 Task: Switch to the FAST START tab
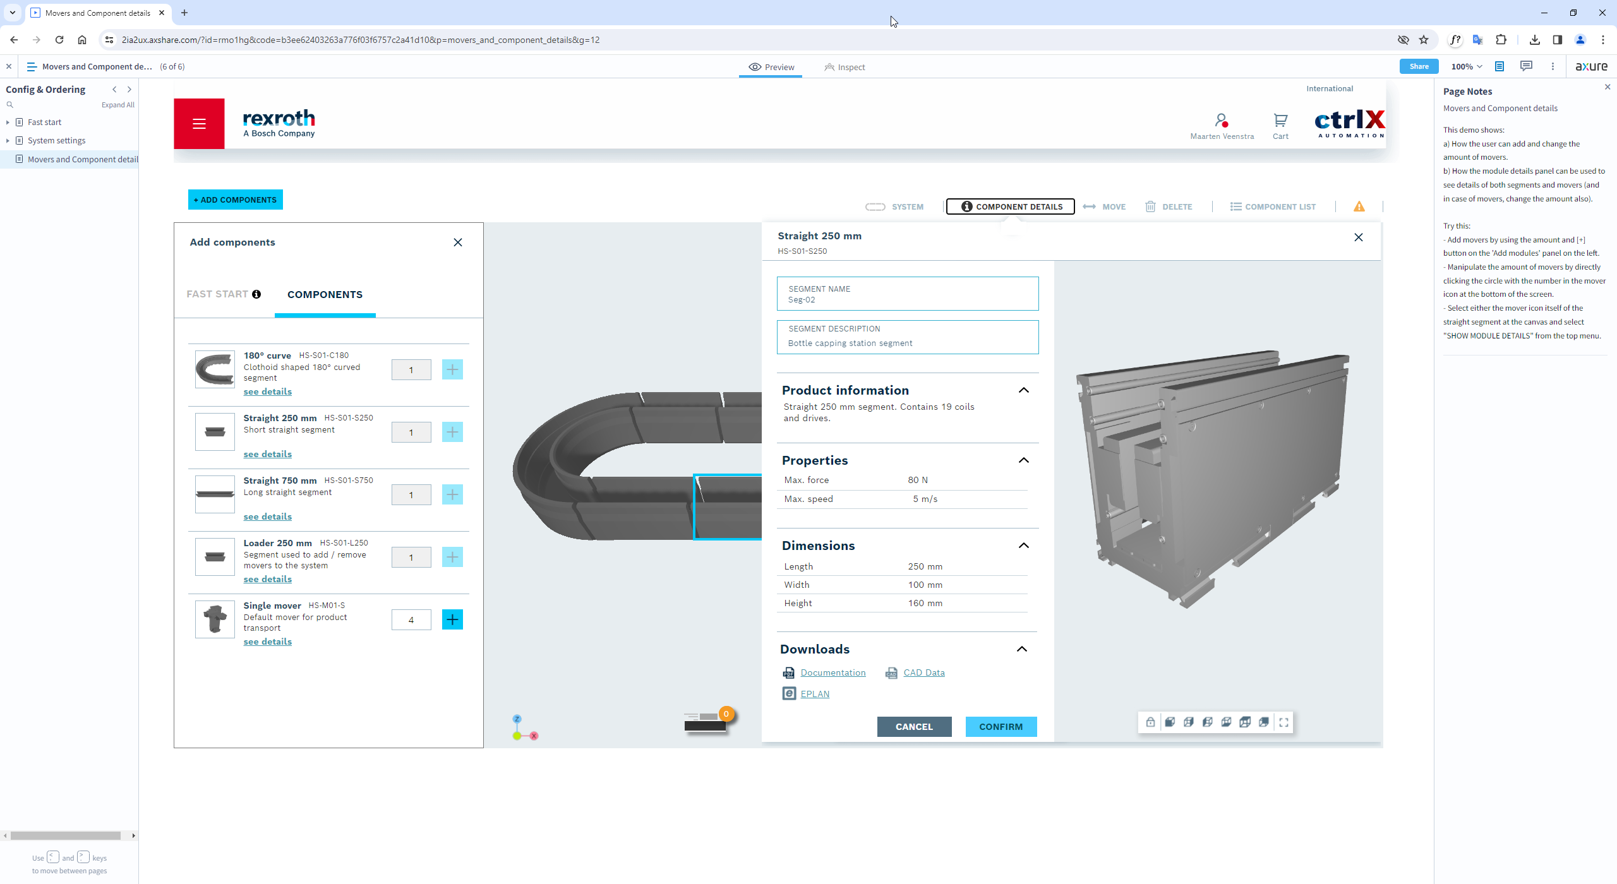(x=217, y=294)
